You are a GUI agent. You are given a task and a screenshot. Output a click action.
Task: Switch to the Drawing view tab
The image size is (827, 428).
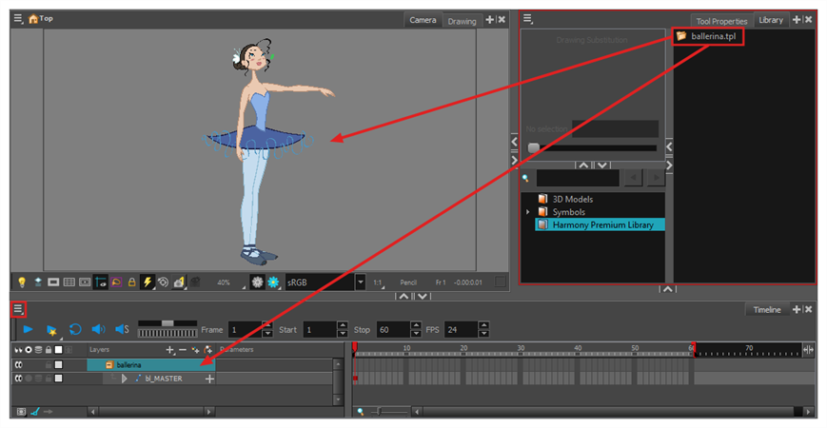(462, 21)
